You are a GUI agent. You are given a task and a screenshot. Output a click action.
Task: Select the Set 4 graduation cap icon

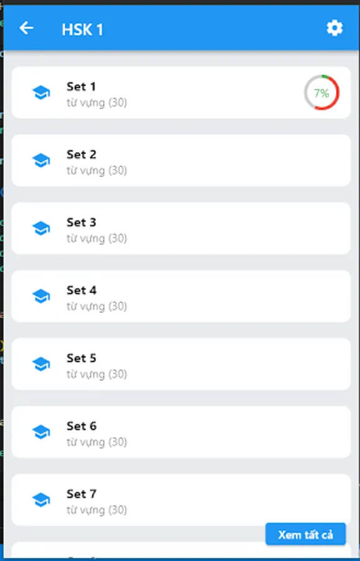pyautogui.click(x=41, y=296)
